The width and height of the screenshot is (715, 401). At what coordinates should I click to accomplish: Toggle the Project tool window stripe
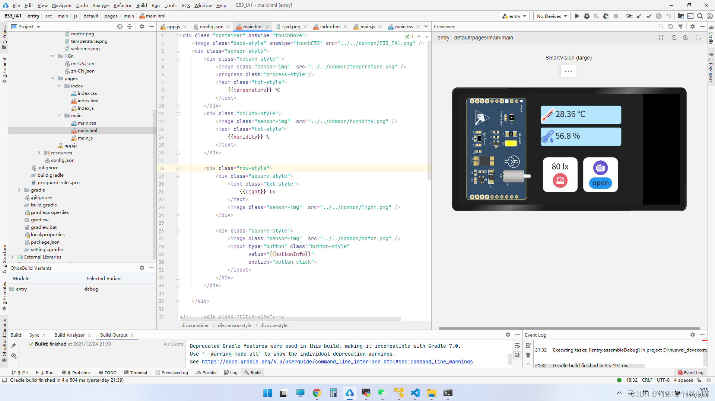4,36
